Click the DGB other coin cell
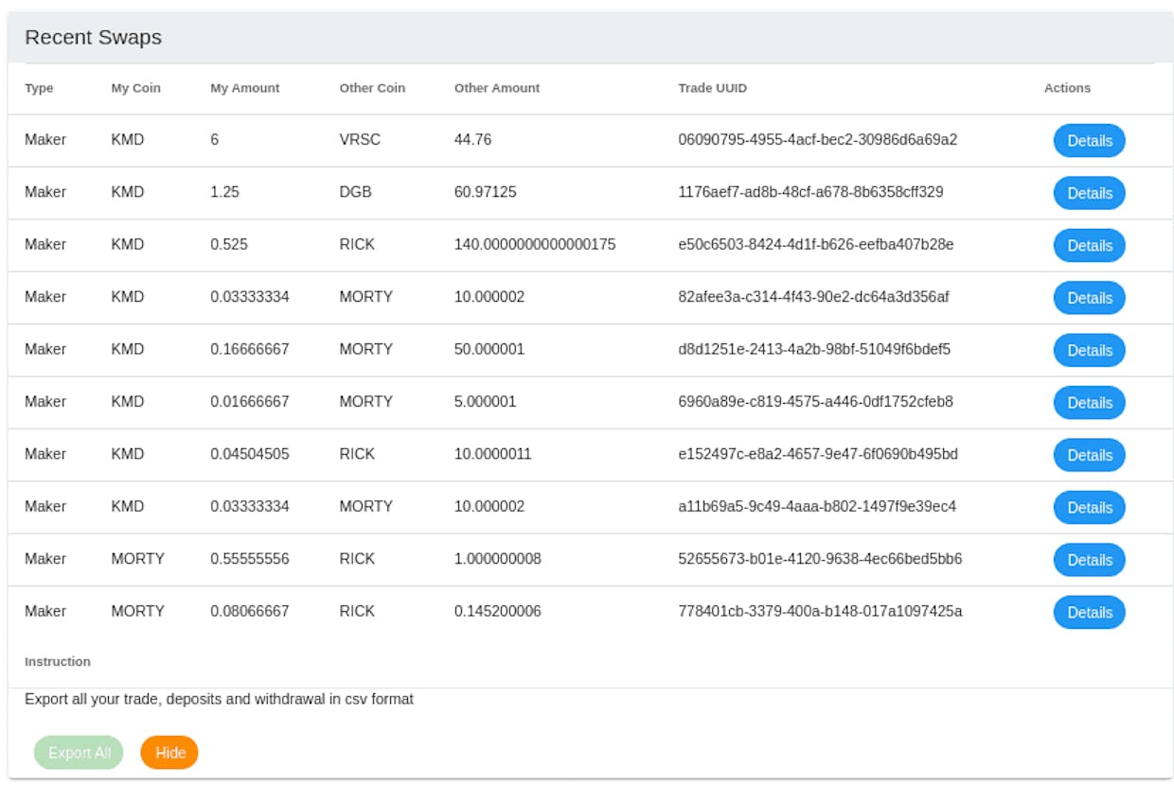Image resolution: width=1174 pixels, height=802 pixels. [x=355, y=192]
